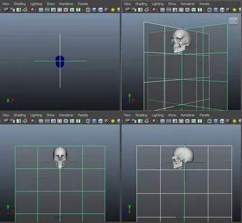
Task: Open Shading menu in top view panel
Action: point(20,4)
